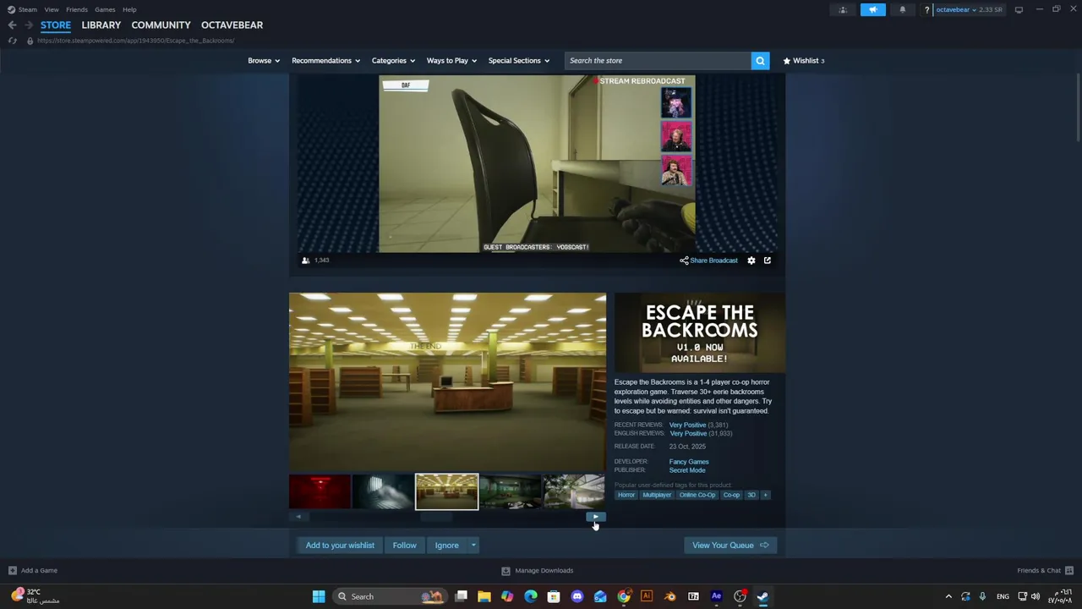Expand the Special Sections dropdown

click(519, 61)
